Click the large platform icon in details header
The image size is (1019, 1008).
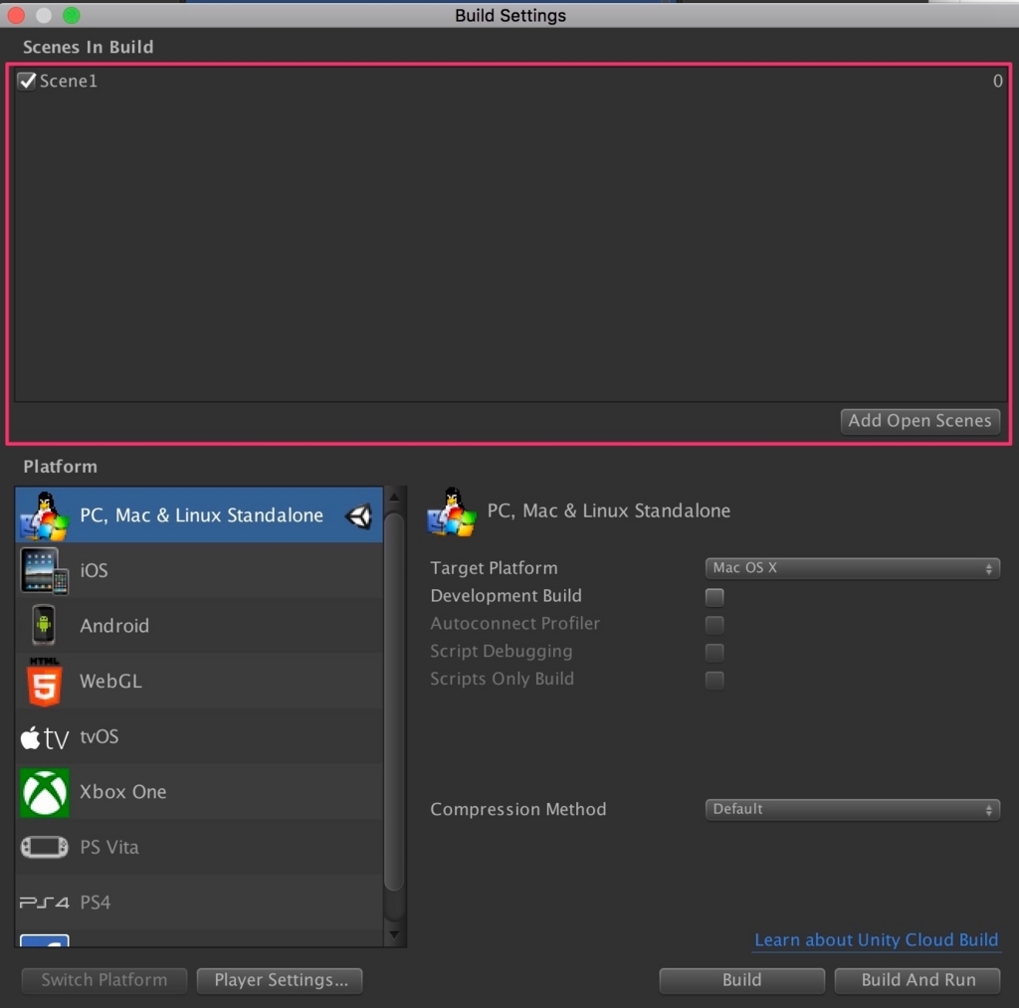click(451, 512)
